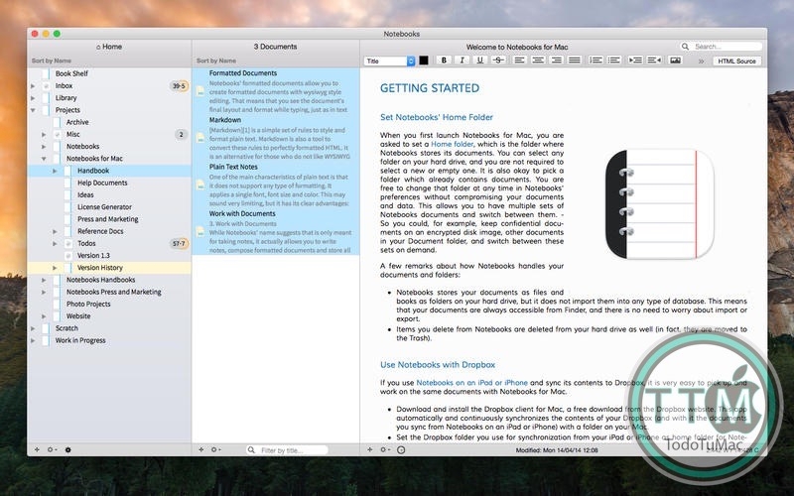The width and height of the screenshot is (794, 496).
Task: Open the black text color swatch
Action: pos(424,61)
